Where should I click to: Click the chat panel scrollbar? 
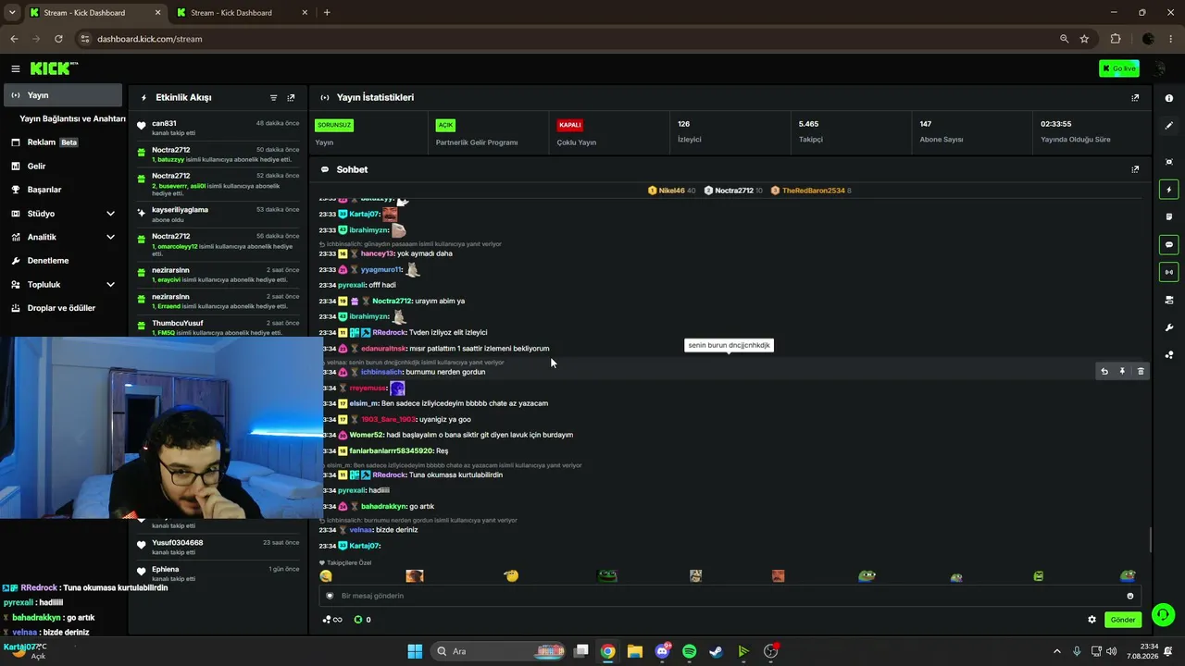click(x=1150, y=540)
